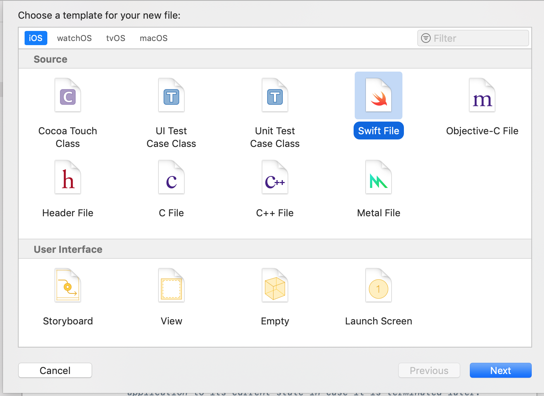Click the "View" template label
Viewport: 544px width, 396px height.
(x=171, y=321)
